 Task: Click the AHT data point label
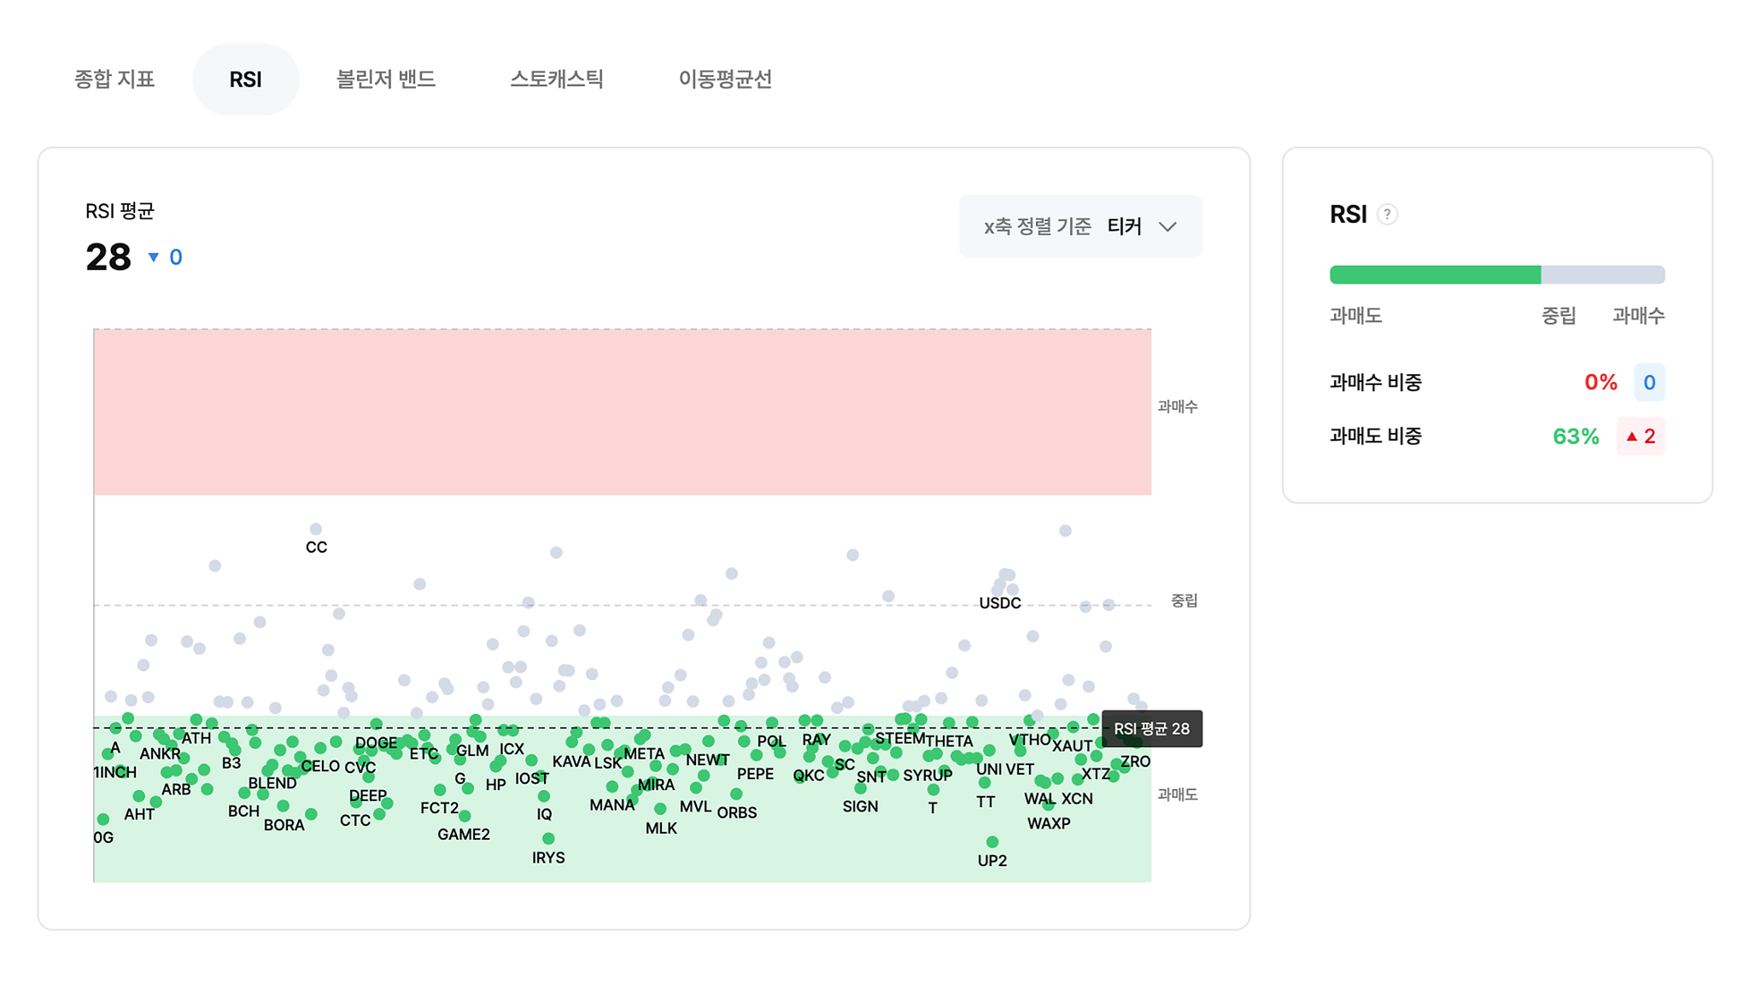click(x=139, y=815)
